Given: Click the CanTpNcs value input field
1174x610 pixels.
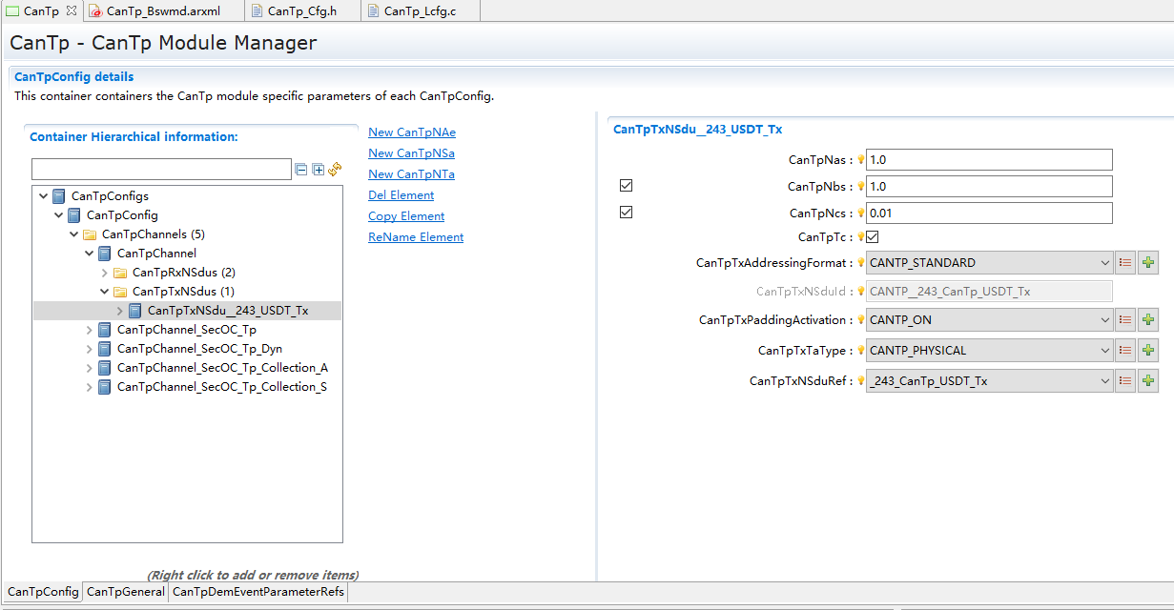Looking at the screenshot, I should 988,213.
